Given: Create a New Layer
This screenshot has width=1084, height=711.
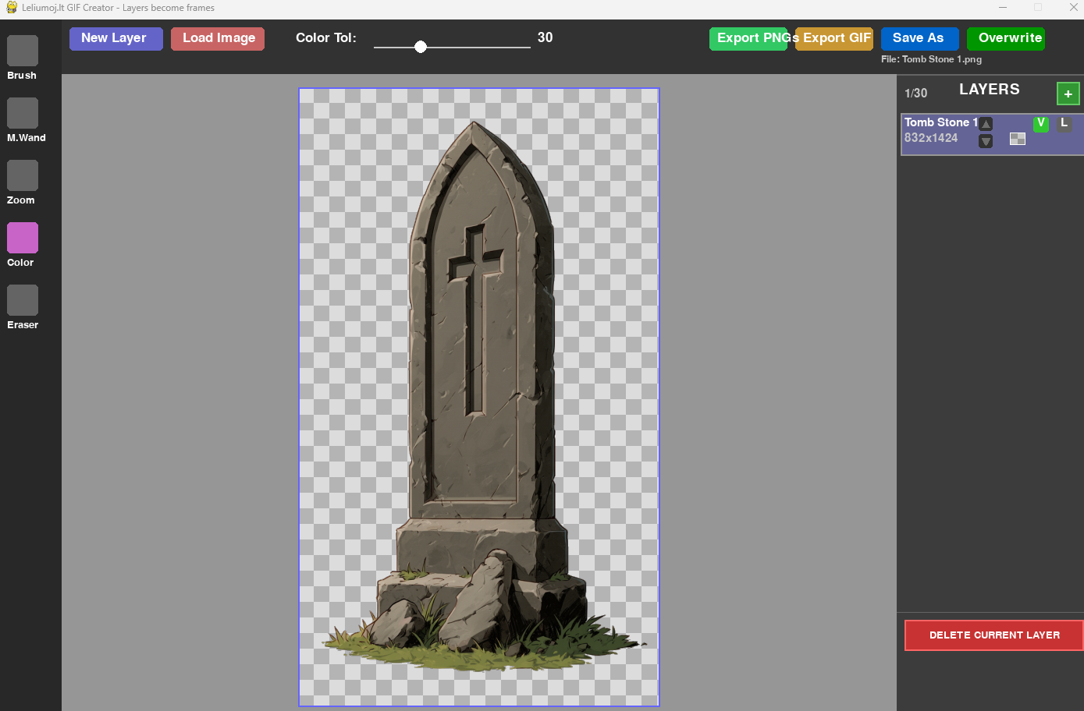Looking at the screenshot, I should 116,38.
